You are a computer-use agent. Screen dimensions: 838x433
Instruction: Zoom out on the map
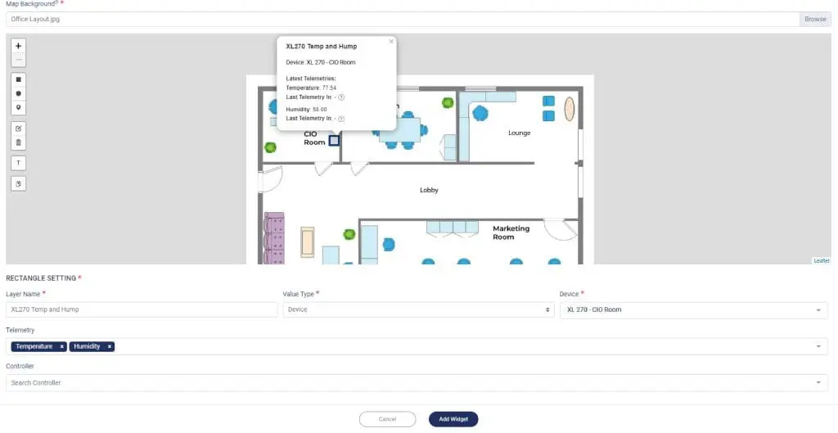coord(19,61)
